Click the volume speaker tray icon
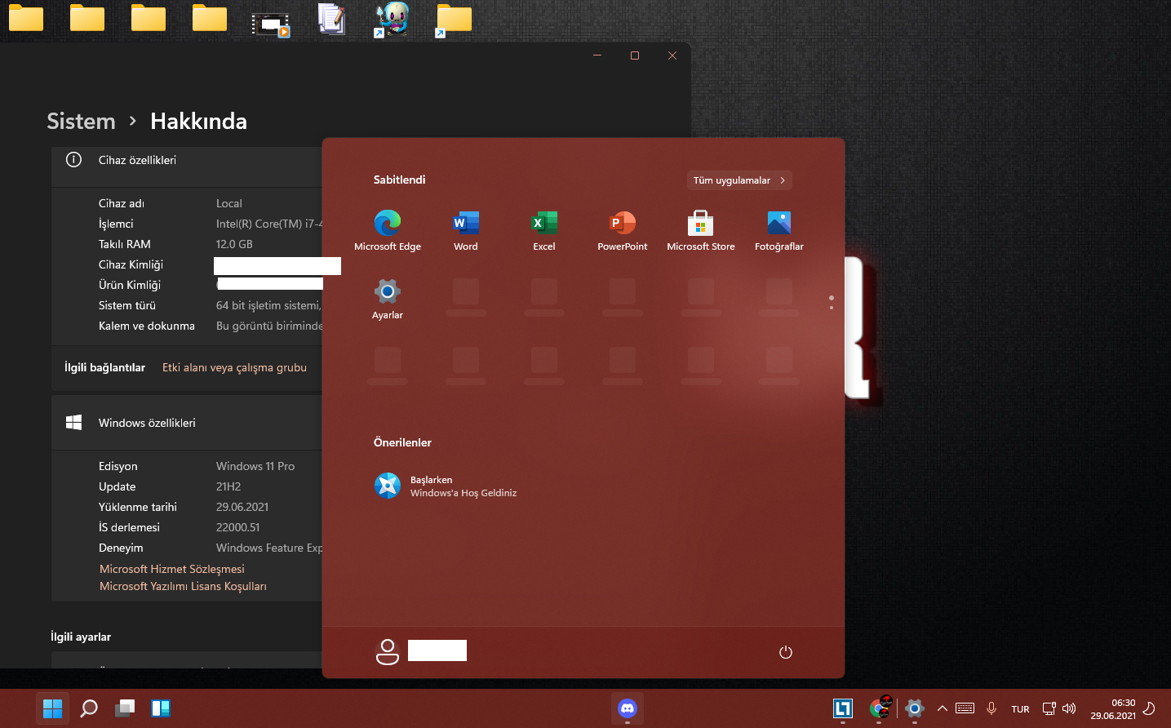 [1069, 708]
